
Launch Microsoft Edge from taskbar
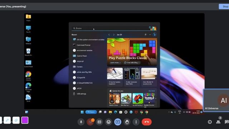click(116, 112)
